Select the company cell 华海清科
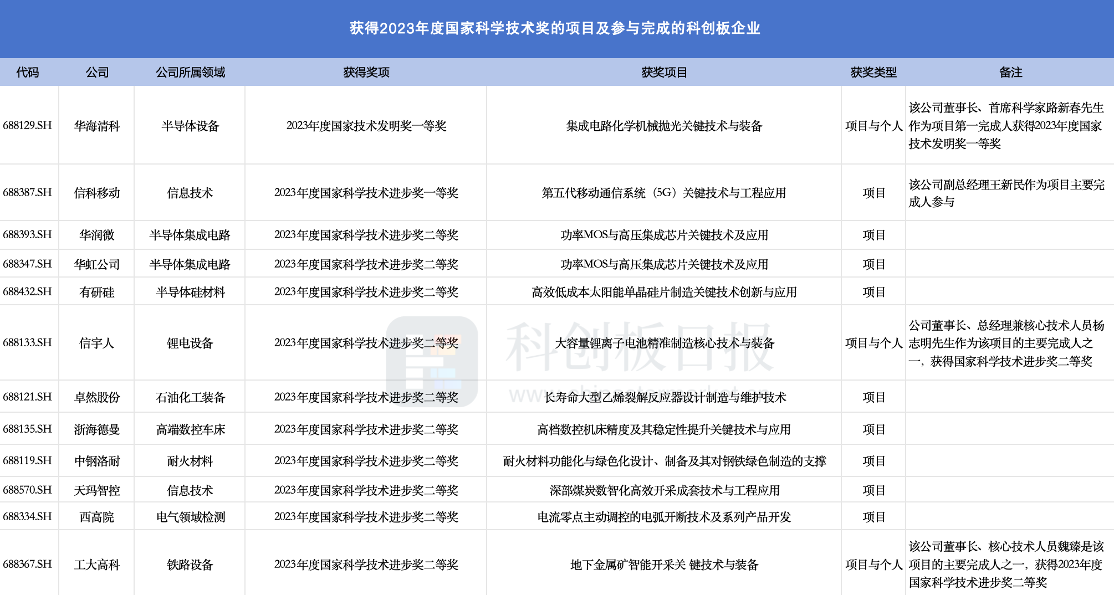The image size is (1114, 595). (x=97, y=126)
